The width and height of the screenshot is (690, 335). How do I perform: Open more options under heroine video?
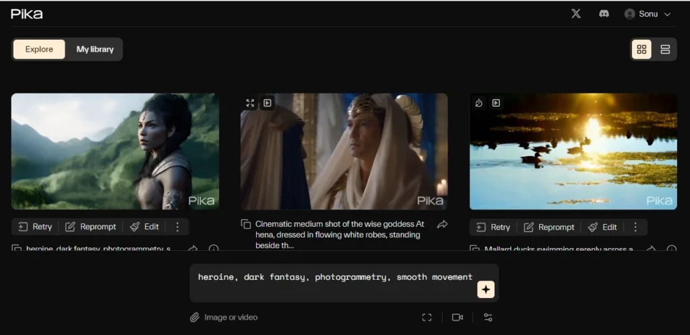177,227
